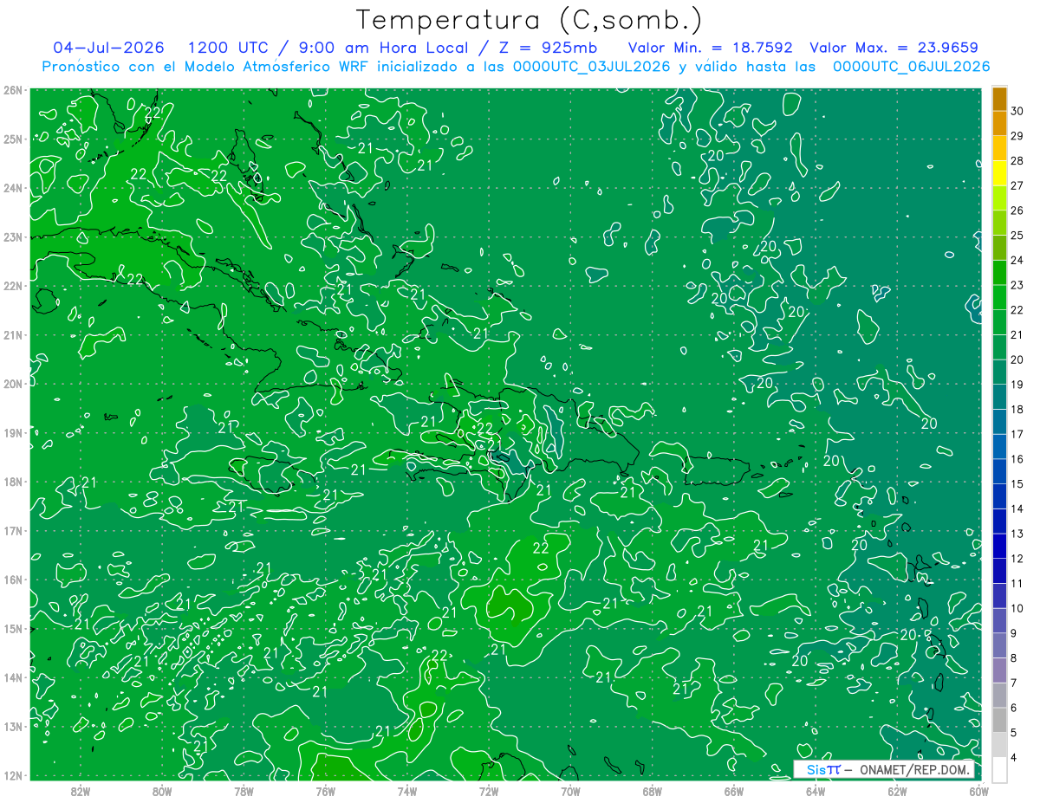Click the teal legend swatch between 18 and 19
The image size is (1040, 803).
[999, 397]
